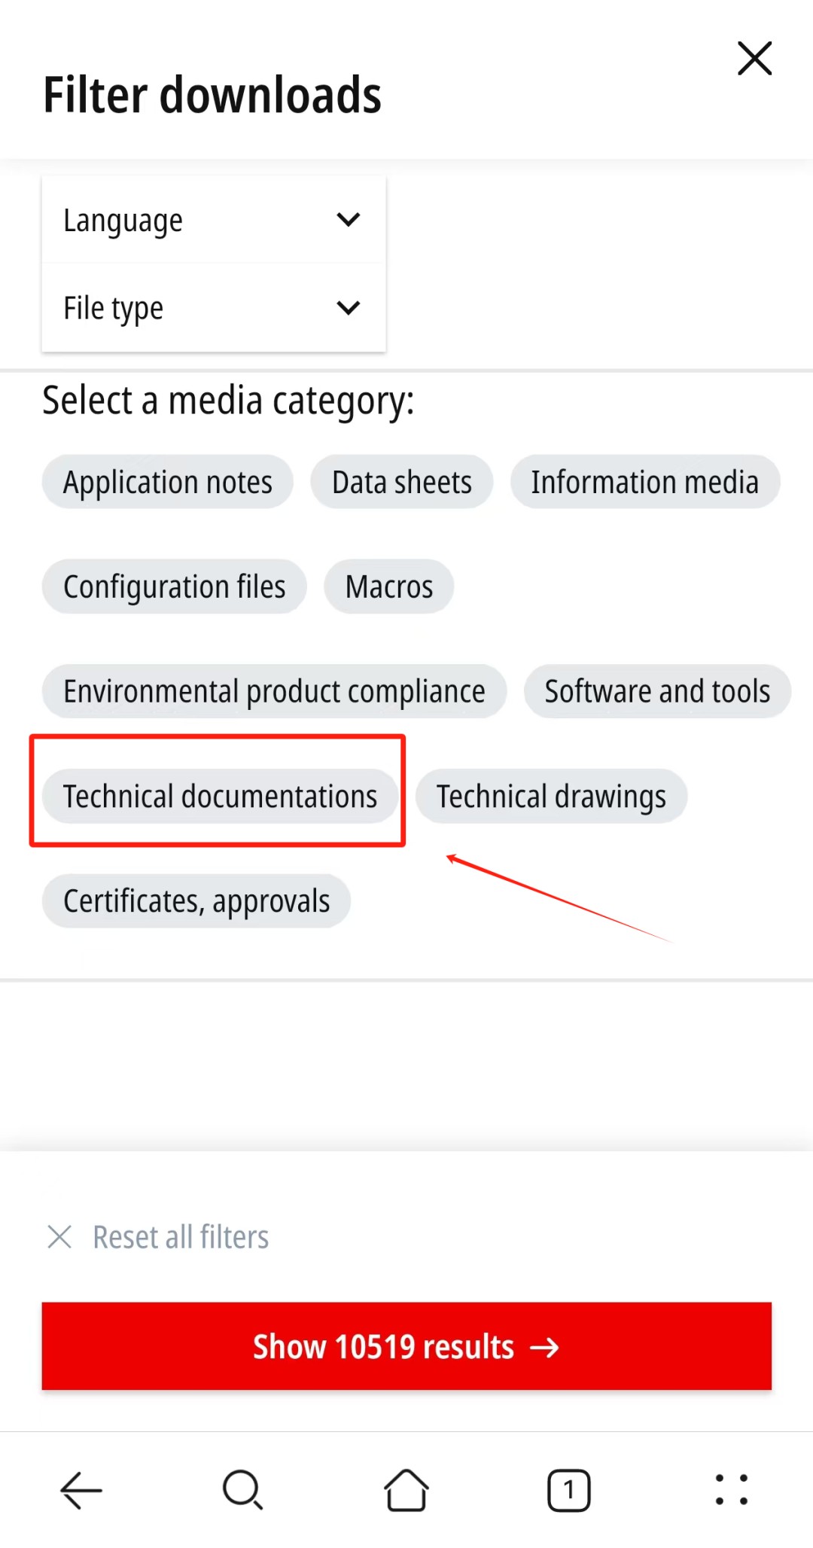Click the X icon beside Reset all filters

click(59, 1237)
